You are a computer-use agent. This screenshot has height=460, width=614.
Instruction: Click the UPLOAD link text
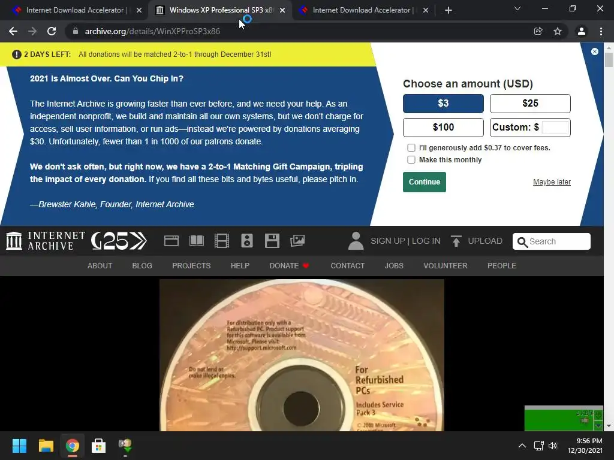coord(484,241)
